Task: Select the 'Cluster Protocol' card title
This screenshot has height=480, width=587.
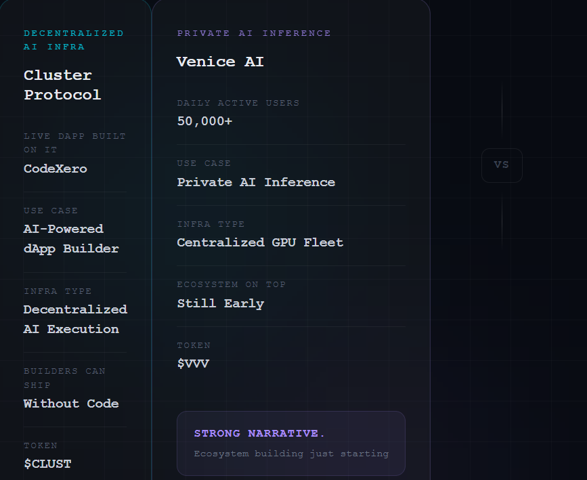Action: (62, 85)
